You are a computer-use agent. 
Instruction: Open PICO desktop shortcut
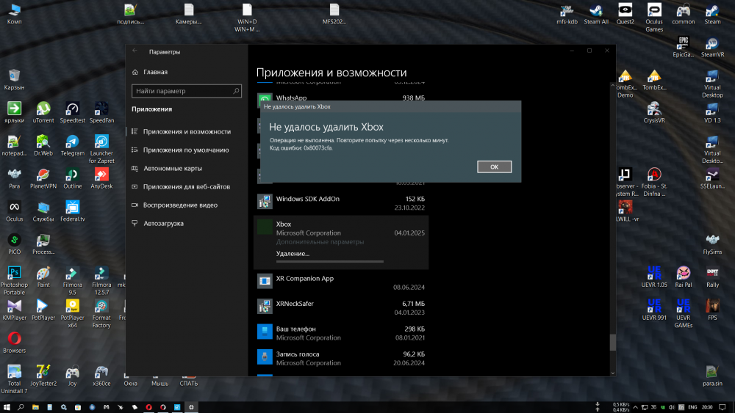click(x=14, y=244)
